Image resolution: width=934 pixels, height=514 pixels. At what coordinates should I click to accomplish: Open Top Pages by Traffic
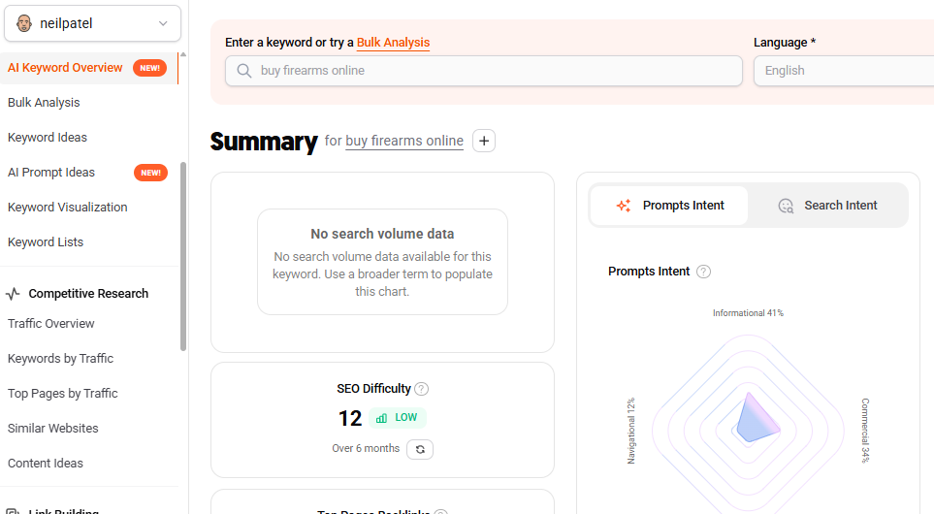point(62,394)
